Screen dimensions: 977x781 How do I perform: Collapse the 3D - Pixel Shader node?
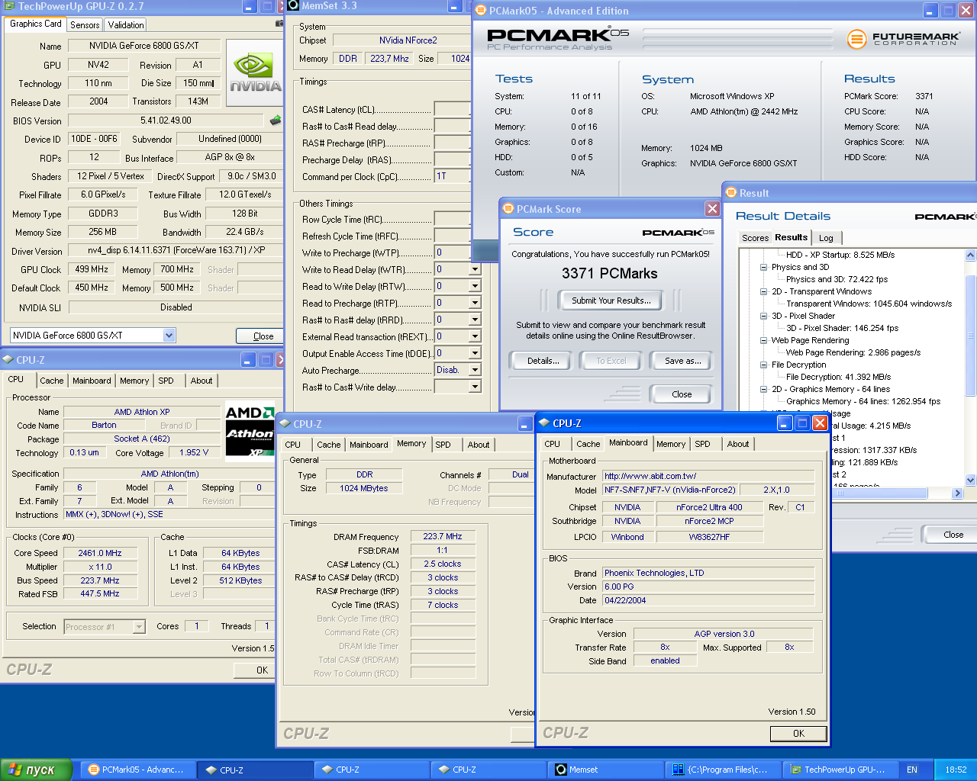pos(763,316)
